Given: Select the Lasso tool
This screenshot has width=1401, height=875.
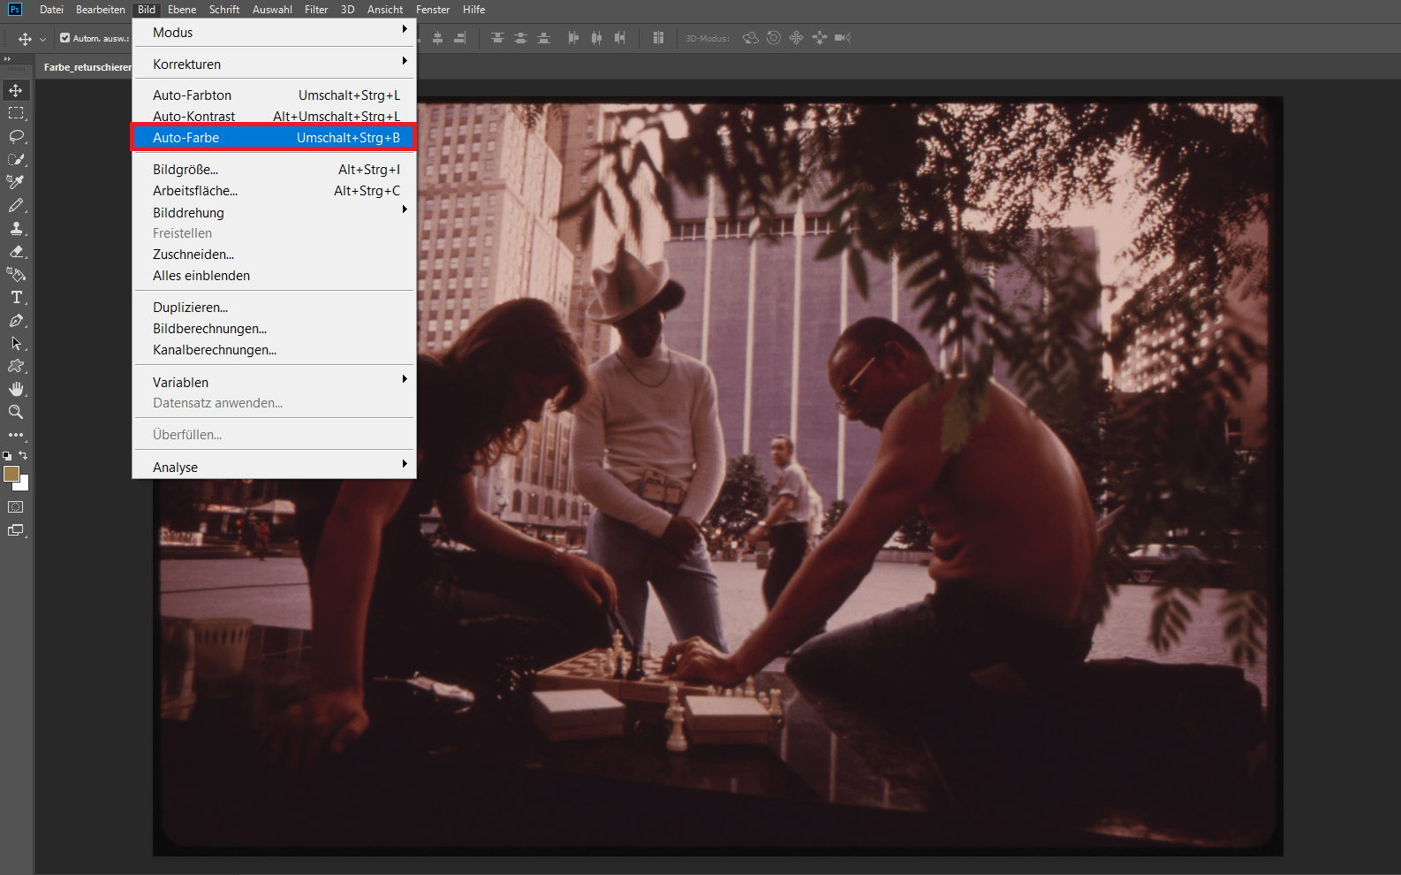Looking at the screenshot, I should [x=16, y=136].
